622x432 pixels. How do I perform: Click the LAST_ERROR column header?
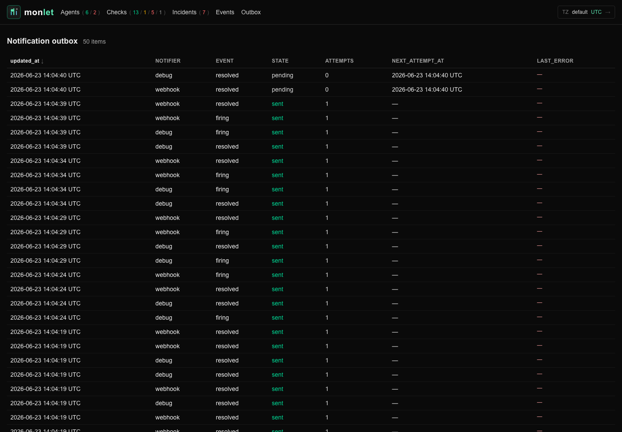[x=555, y=61]
